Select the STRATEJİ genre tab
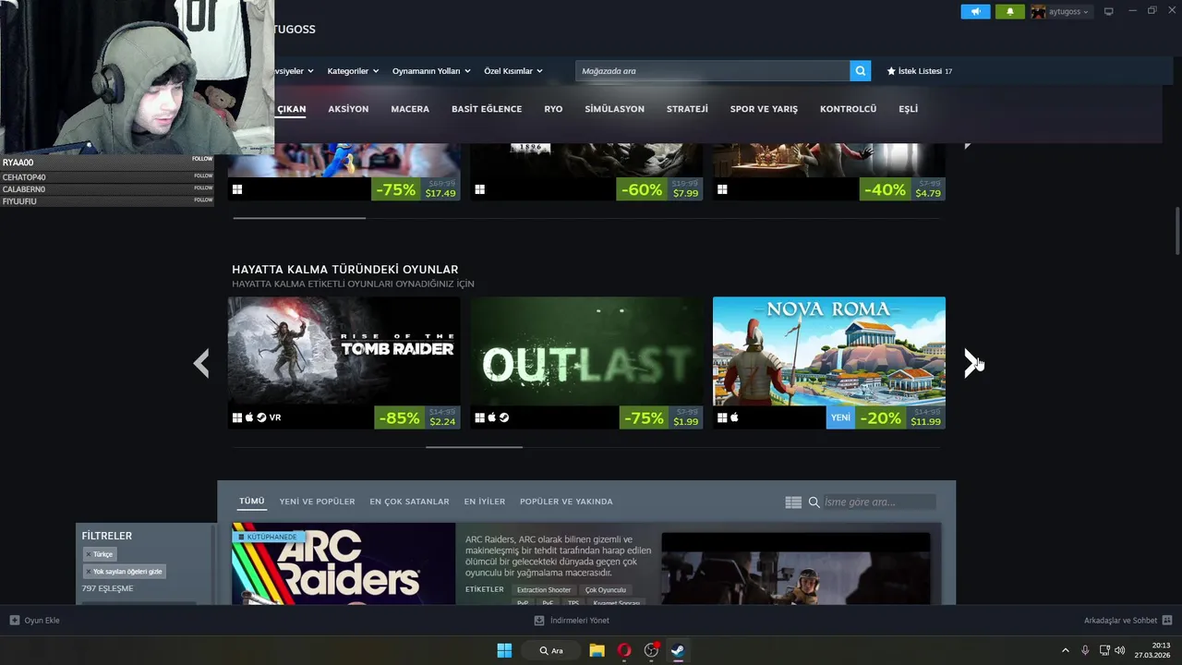The image size is (1182, 665). point(687,109)
